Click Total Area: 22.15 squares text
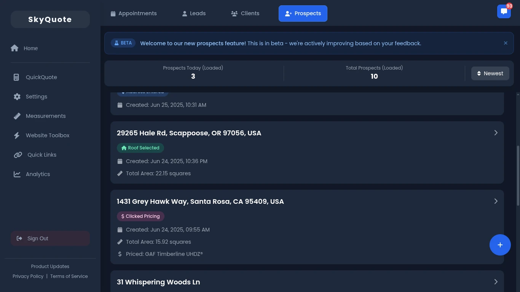 point(158,173)
